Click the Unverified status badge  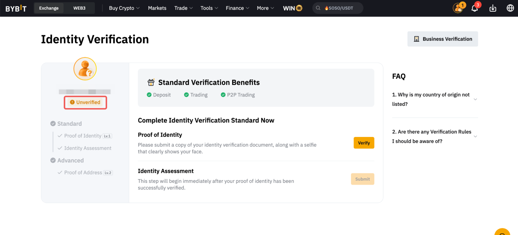pyautogui.click(x=85, y=102)
